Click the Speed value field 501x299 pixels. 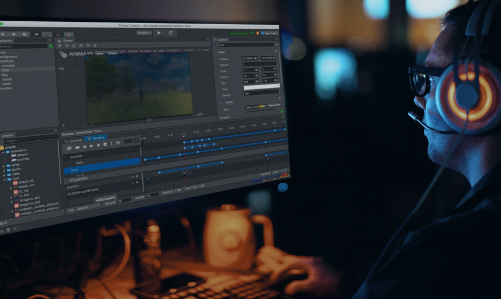point(152,195)
